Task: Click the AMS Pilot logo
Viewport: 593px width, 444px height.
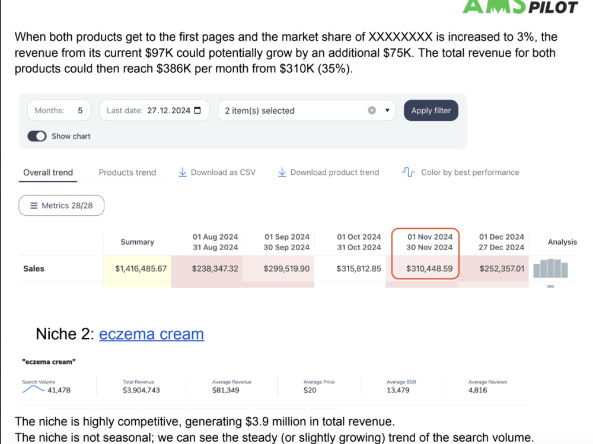Action: [x=520, y=7]
